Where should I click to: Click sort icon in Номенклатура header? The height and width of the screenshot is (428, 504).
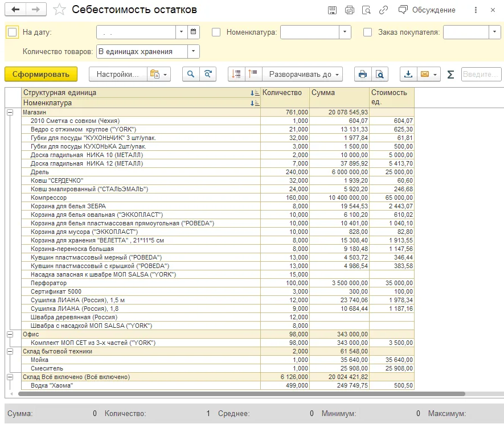255,103
